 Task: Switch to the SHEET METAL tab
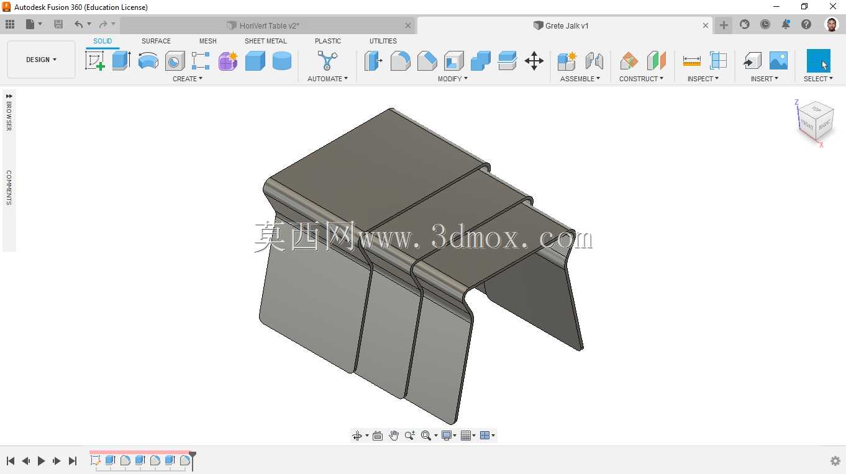[x=266, y=41]
